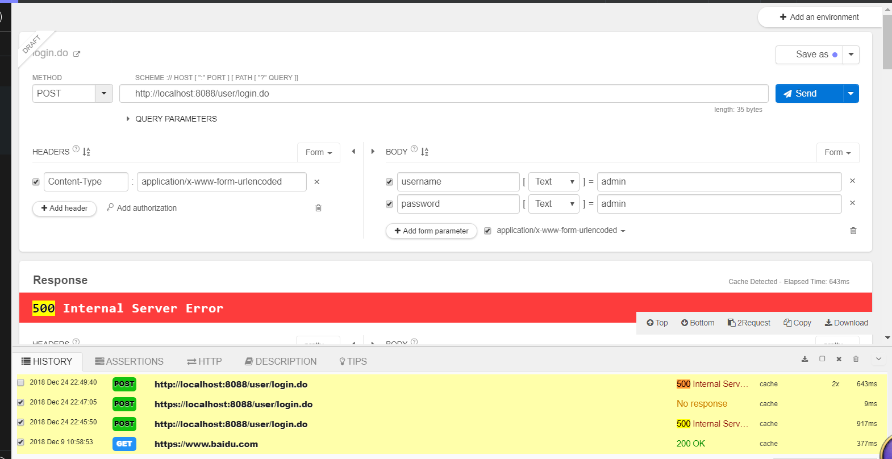
Task: Open the HTTP tab
Action: tap(205, 362)
